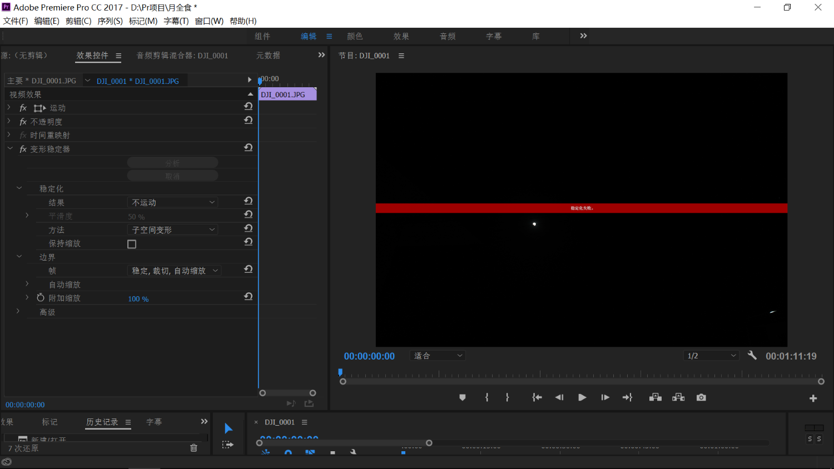This screenshot has width=834, height=469.
Task: Open the button editor plus icon
Action: point(813,398)
